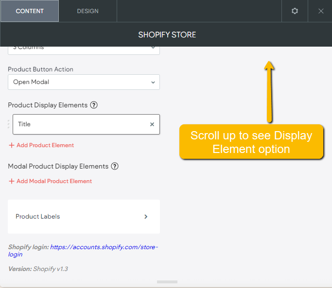Screen dimensions: 332x288
Task: Click the Modal Product Display Elements label
Action: pyautogui.click(x=58, y=166)
